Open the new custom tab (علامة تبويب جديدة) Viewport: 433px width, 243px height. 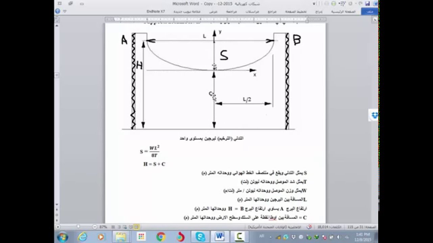[187, 11]
